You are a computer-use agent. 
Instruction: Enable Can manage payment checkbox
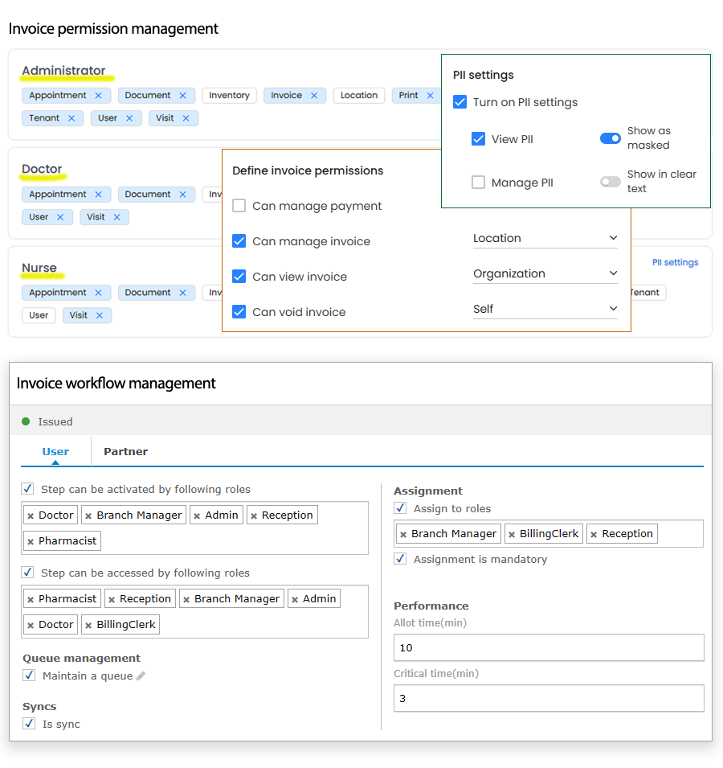239,206
